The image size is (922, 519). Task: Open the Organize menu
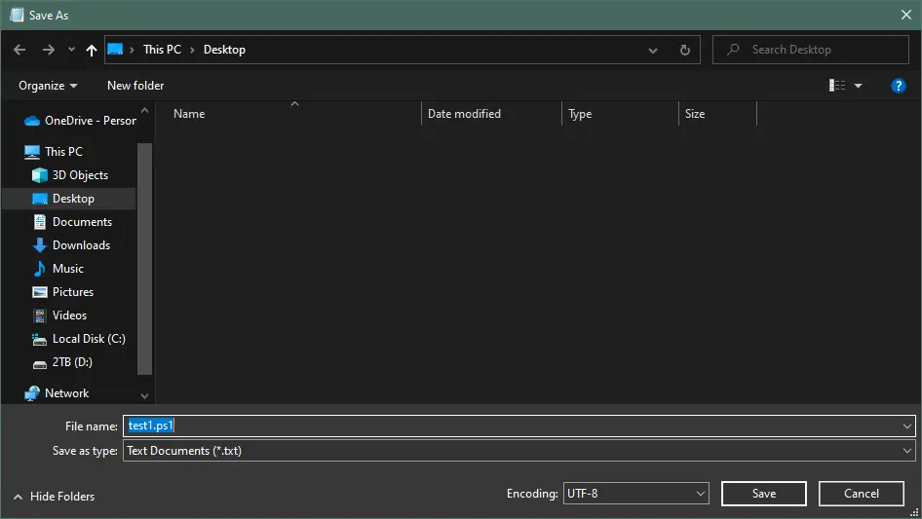point(48,86)
